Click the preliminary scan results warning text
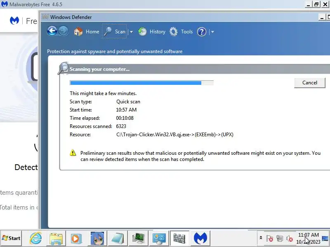330x247 pixels. (x=200, y=156)
